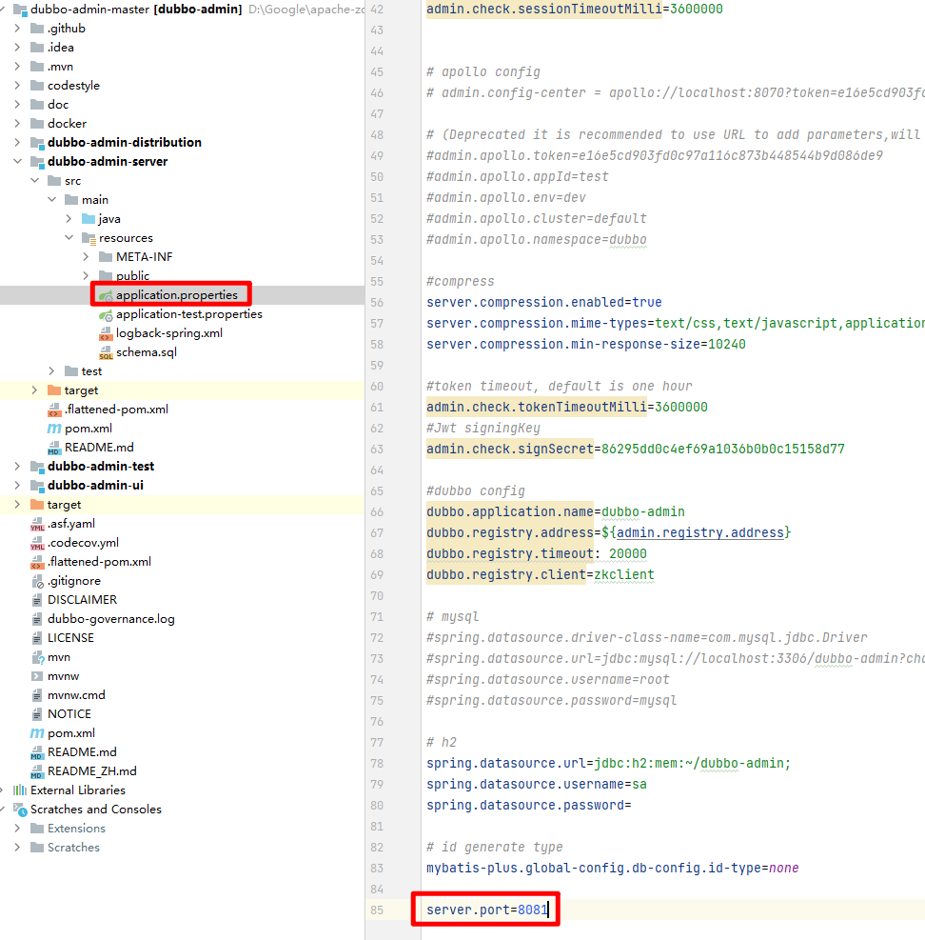Screen dimensions: 925x940
Task: Click the README_ZH.md markdown icon
Action: coord(37,771)
